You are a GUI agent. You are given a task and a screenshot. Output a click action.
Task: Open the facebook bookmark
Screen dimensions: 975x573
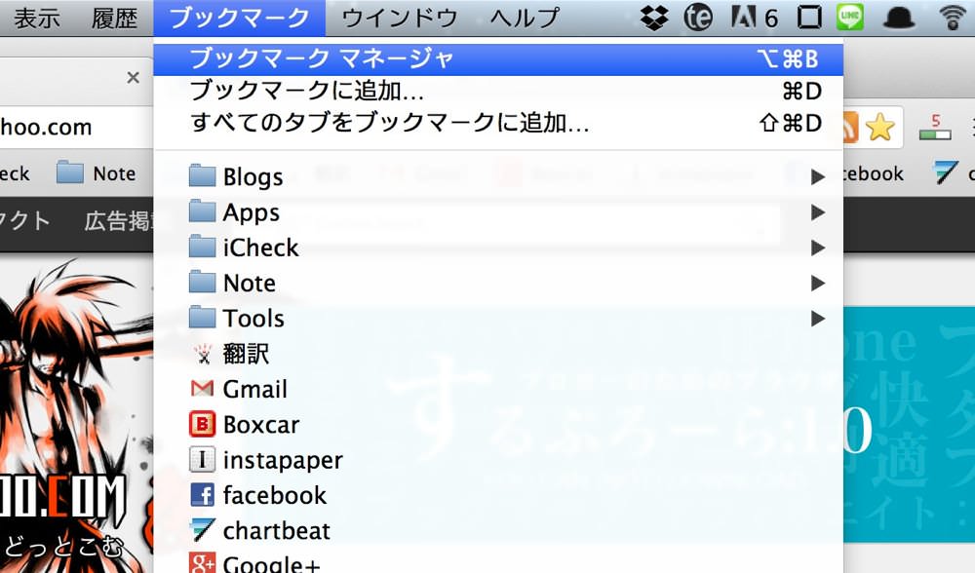(x=498, y=495)
